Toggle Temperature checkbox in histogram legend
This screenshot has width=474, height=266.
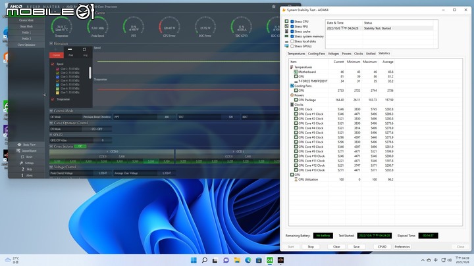coord(53,99)
